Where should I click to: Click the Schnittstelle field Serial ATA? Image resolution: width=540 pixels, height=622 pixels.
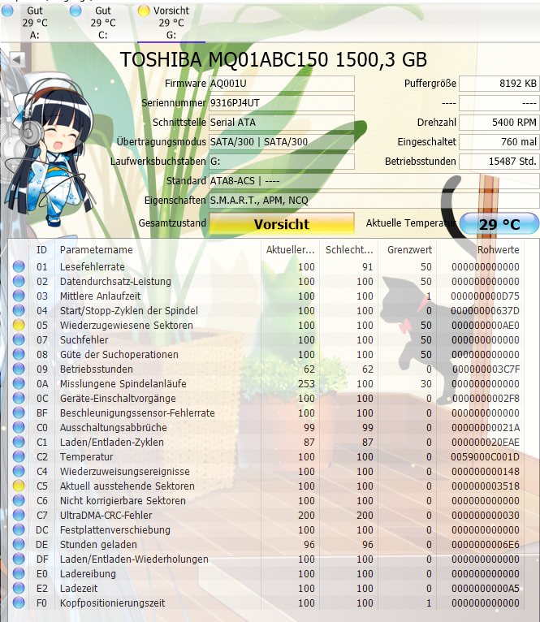[282, 123]
